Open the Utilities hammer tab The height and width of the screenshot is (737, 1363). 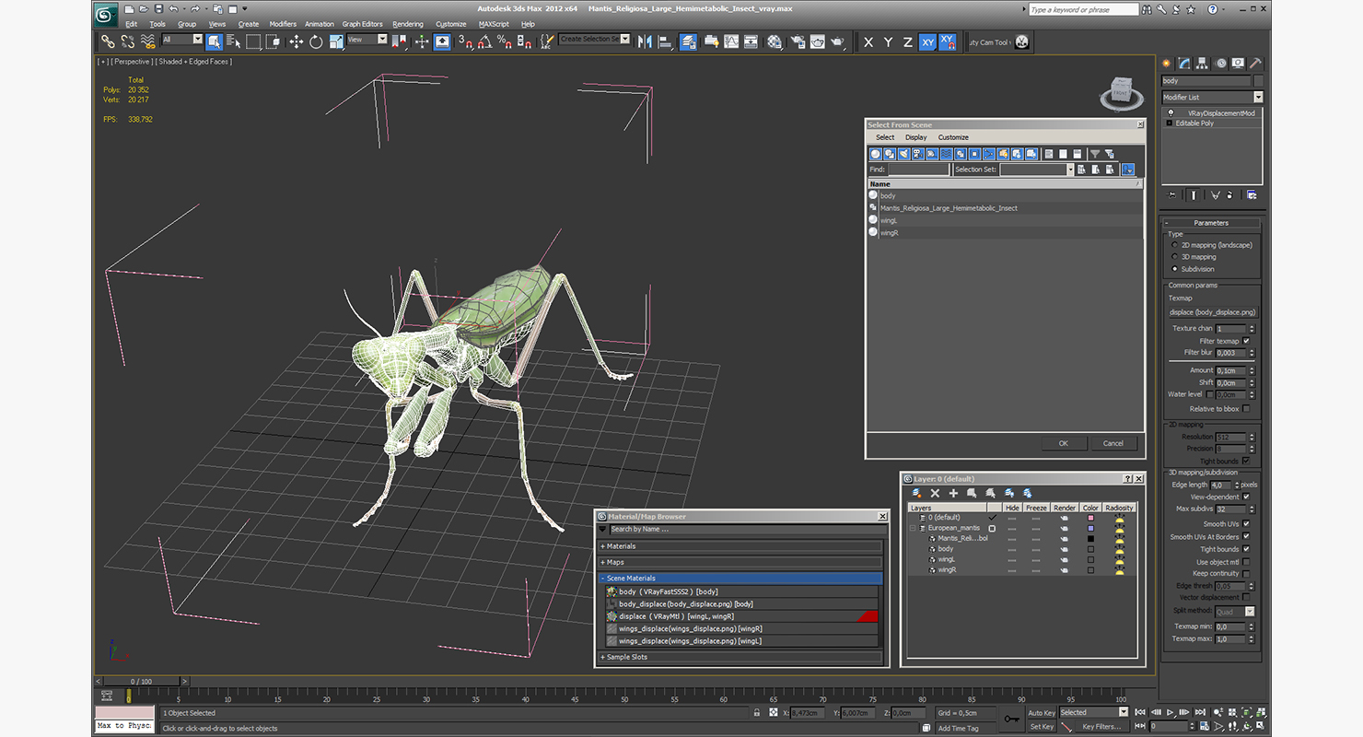point(1254,64)
